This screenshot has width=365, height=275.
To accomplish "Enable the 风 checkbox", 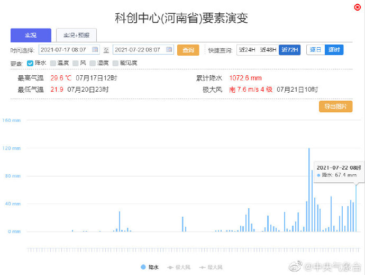I will click(76, 63).
